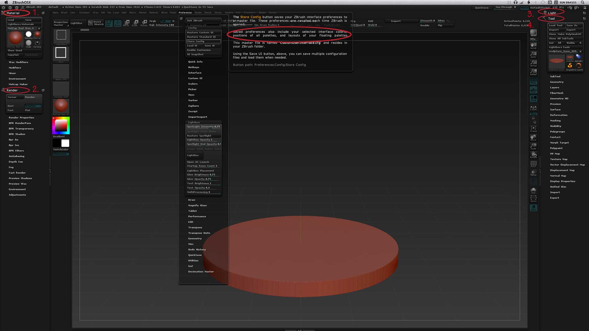
Task: Expand the Wax Modifiers section
Action: coord(18,62)
